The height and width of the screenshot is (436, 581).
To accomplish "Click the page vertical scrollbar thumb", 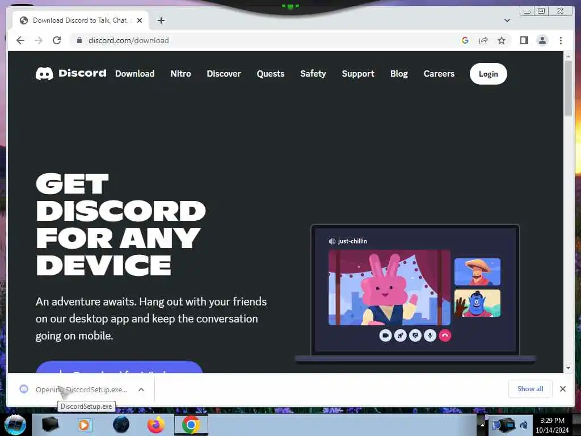I will click(x=568, y=88).
